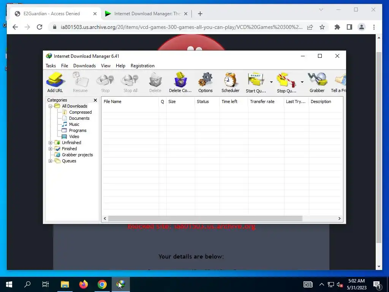This screenshot has height=292, width=389.
Task: Click the Stop toolbar icon
Action: click(105, 83)
